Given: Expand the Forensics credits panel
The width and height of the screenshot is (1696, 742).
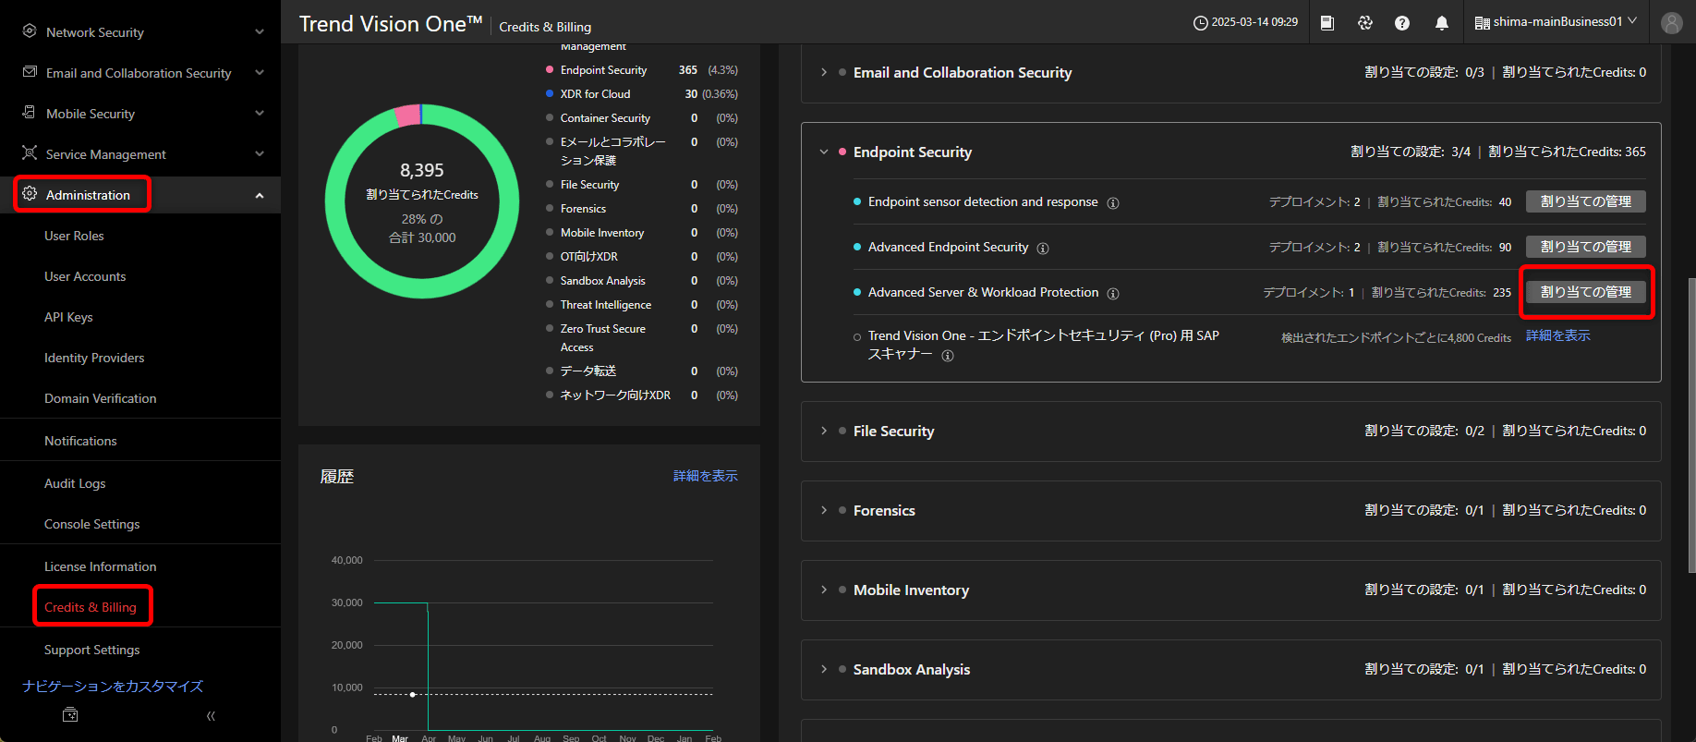Looking at the screenshot, I should 824,510.
